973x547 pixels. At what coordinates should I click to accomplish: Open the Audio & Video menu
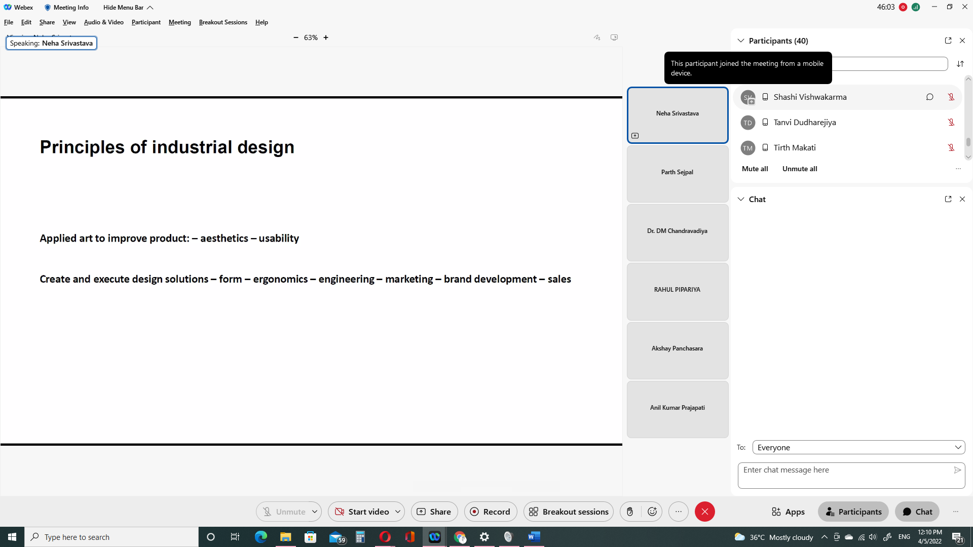(x=103, y=22)
